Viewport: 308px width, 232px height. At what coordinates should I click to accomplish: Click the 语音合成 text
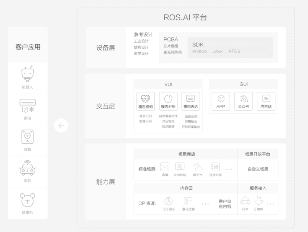pos(191,116)
